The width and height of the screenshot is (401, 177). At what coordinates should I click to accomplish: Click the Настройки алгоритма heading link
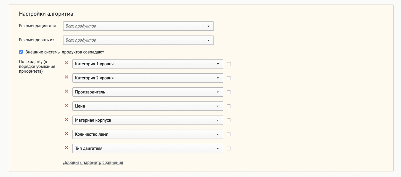tap(46, 14)
